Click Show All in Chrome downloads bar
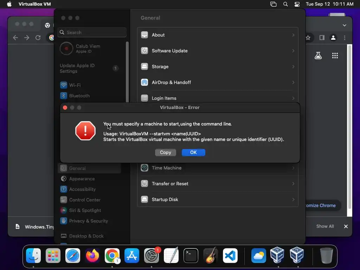This screenshot has width=360, height=270. point(325,226)
